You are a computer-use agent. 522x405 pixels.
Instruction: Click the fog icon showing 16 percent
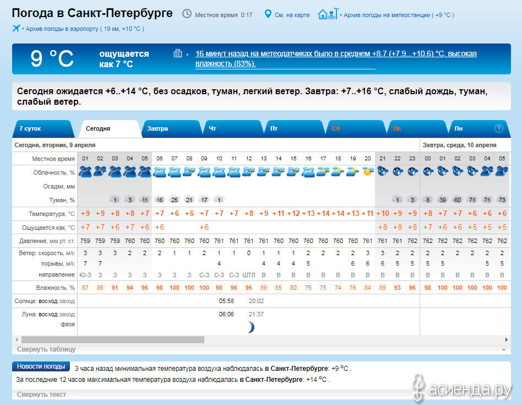point(160,199)
